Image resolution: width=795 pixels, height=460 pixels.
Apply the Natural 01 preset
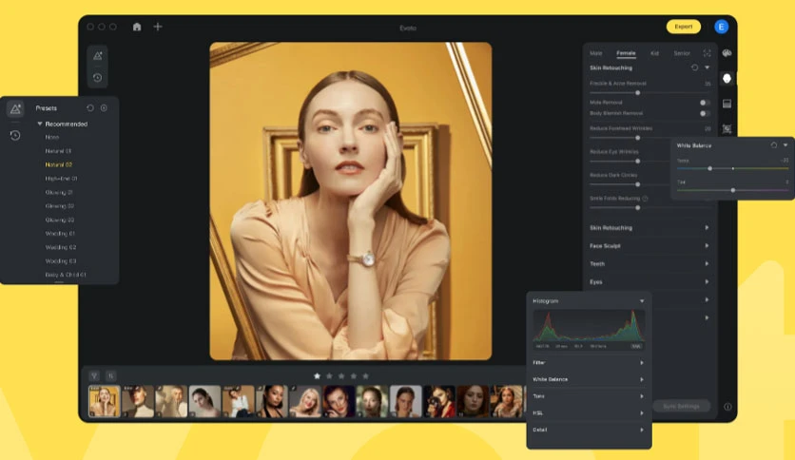pyautogui.click(x=58, y=151)
